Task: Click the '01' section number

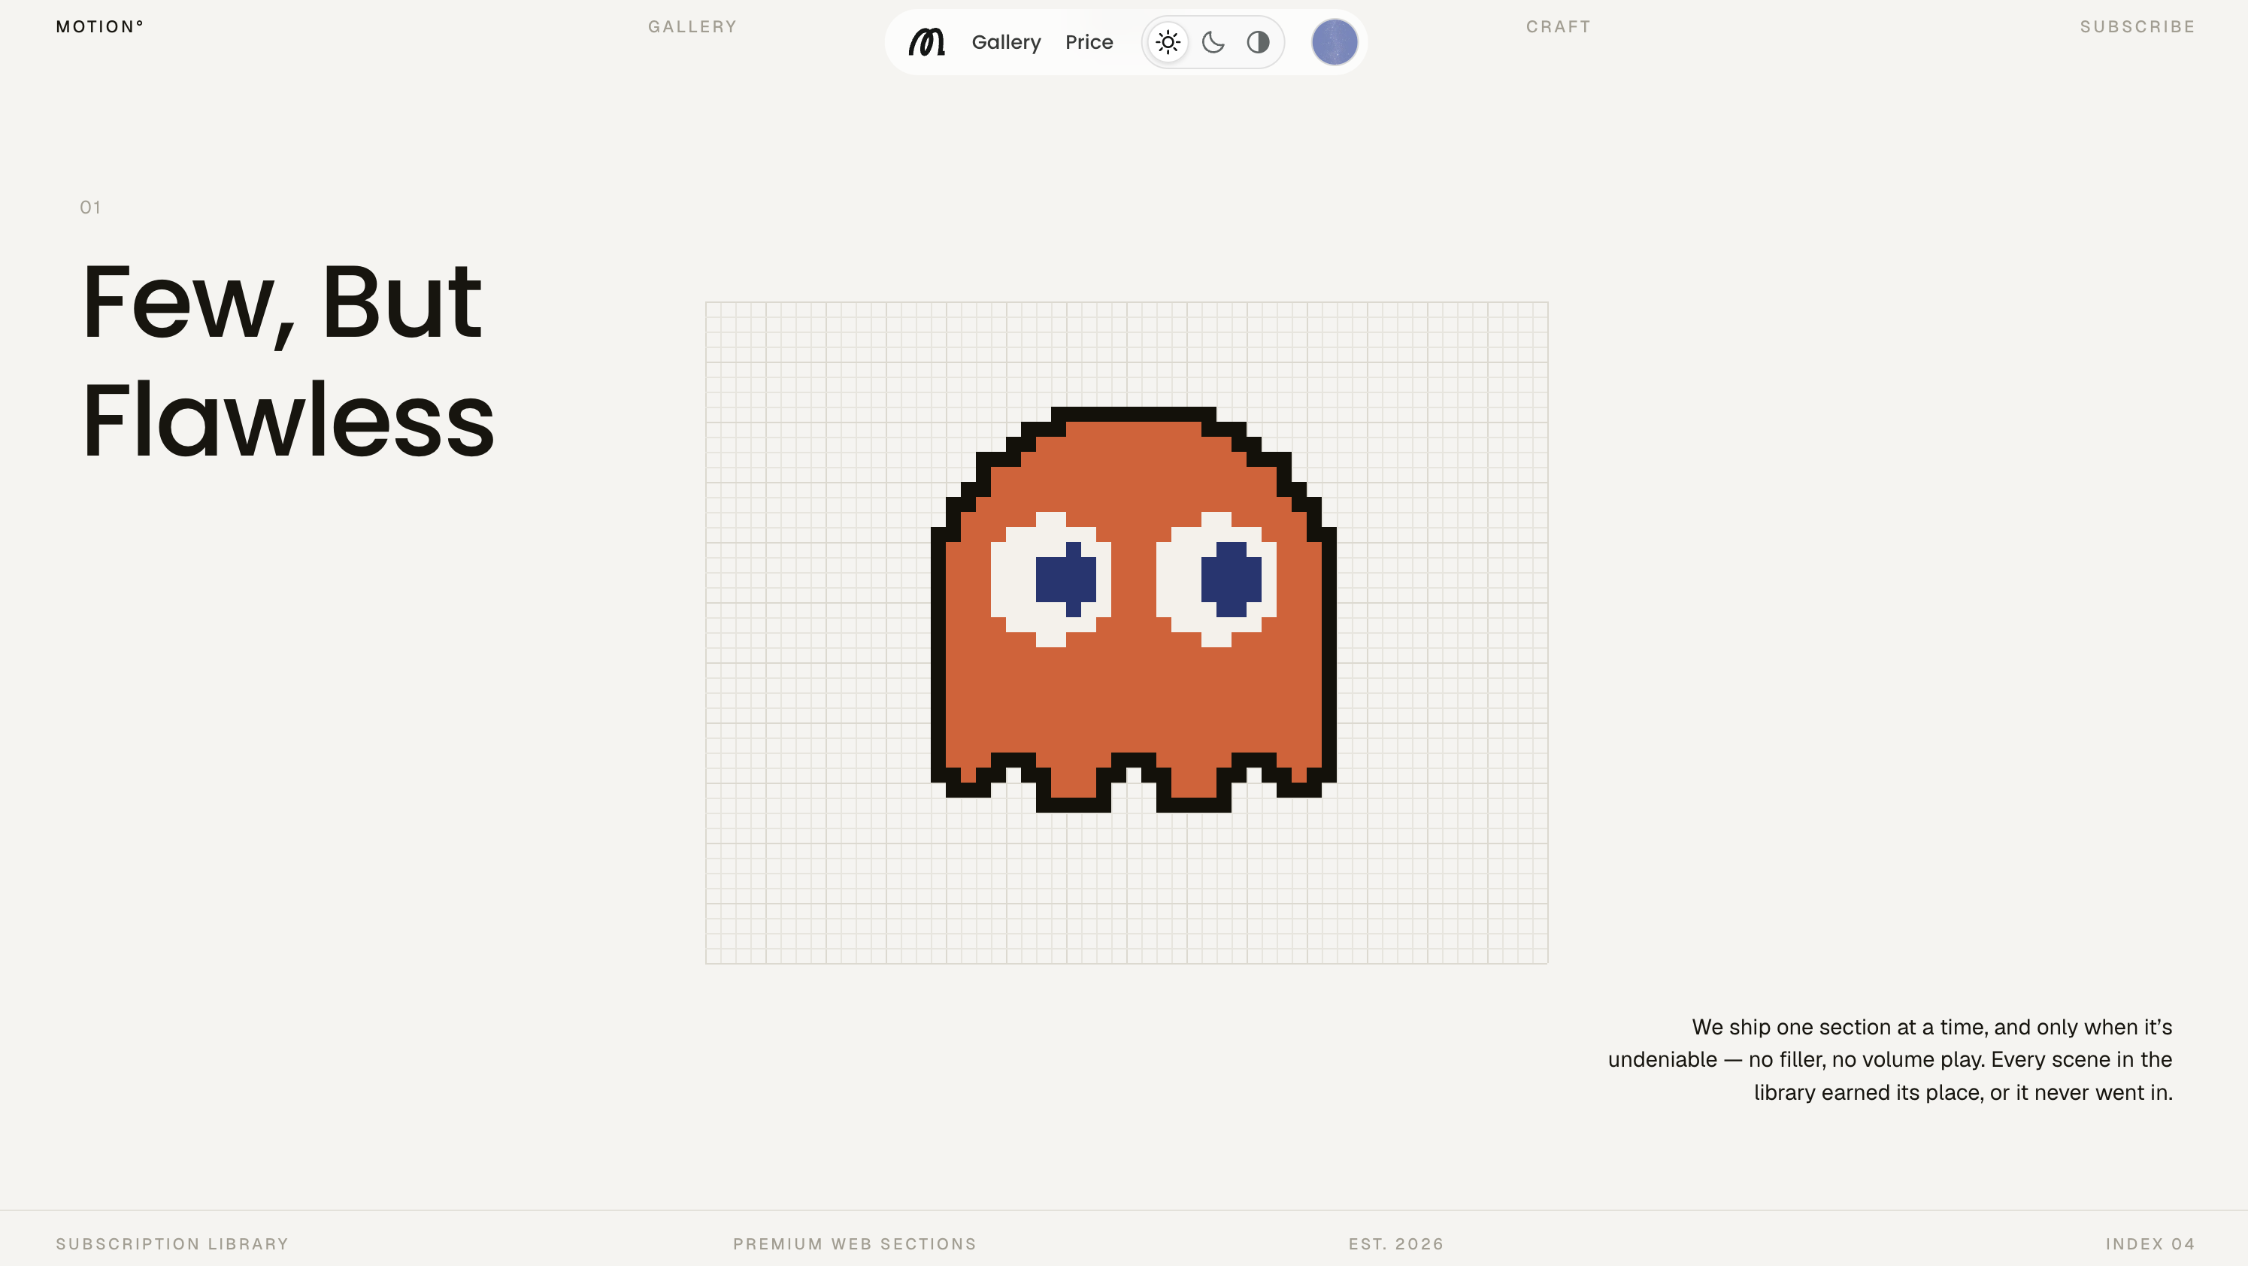Action: point(90,207)
